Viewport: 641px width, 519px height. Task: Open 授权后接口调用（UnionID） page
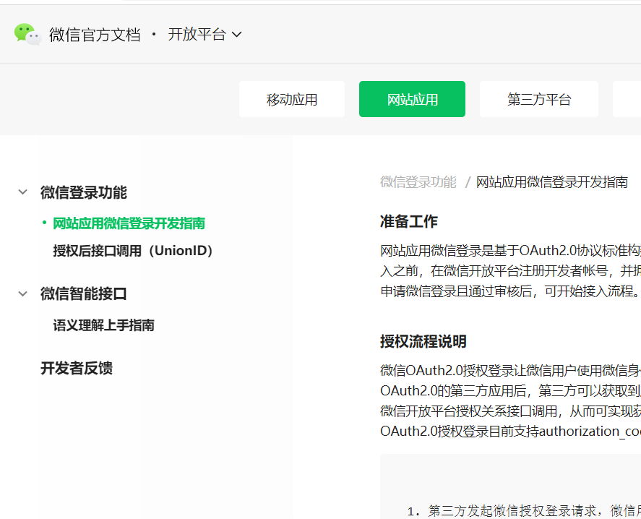coord(133,251)
